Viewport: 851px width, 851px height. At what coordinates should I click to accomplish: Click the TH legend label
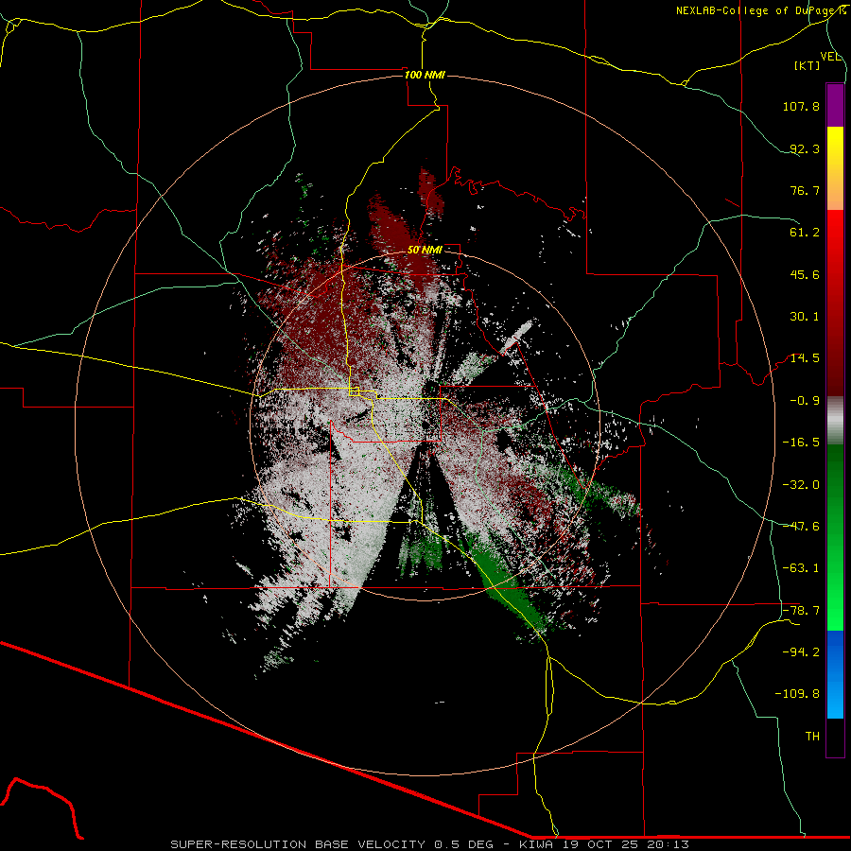(812, 737)
